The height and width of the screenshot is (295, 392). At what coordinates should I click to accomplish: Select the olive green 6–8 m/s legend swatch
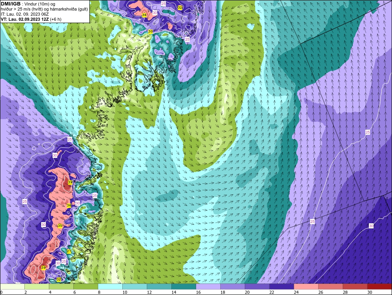coord(86,286)
